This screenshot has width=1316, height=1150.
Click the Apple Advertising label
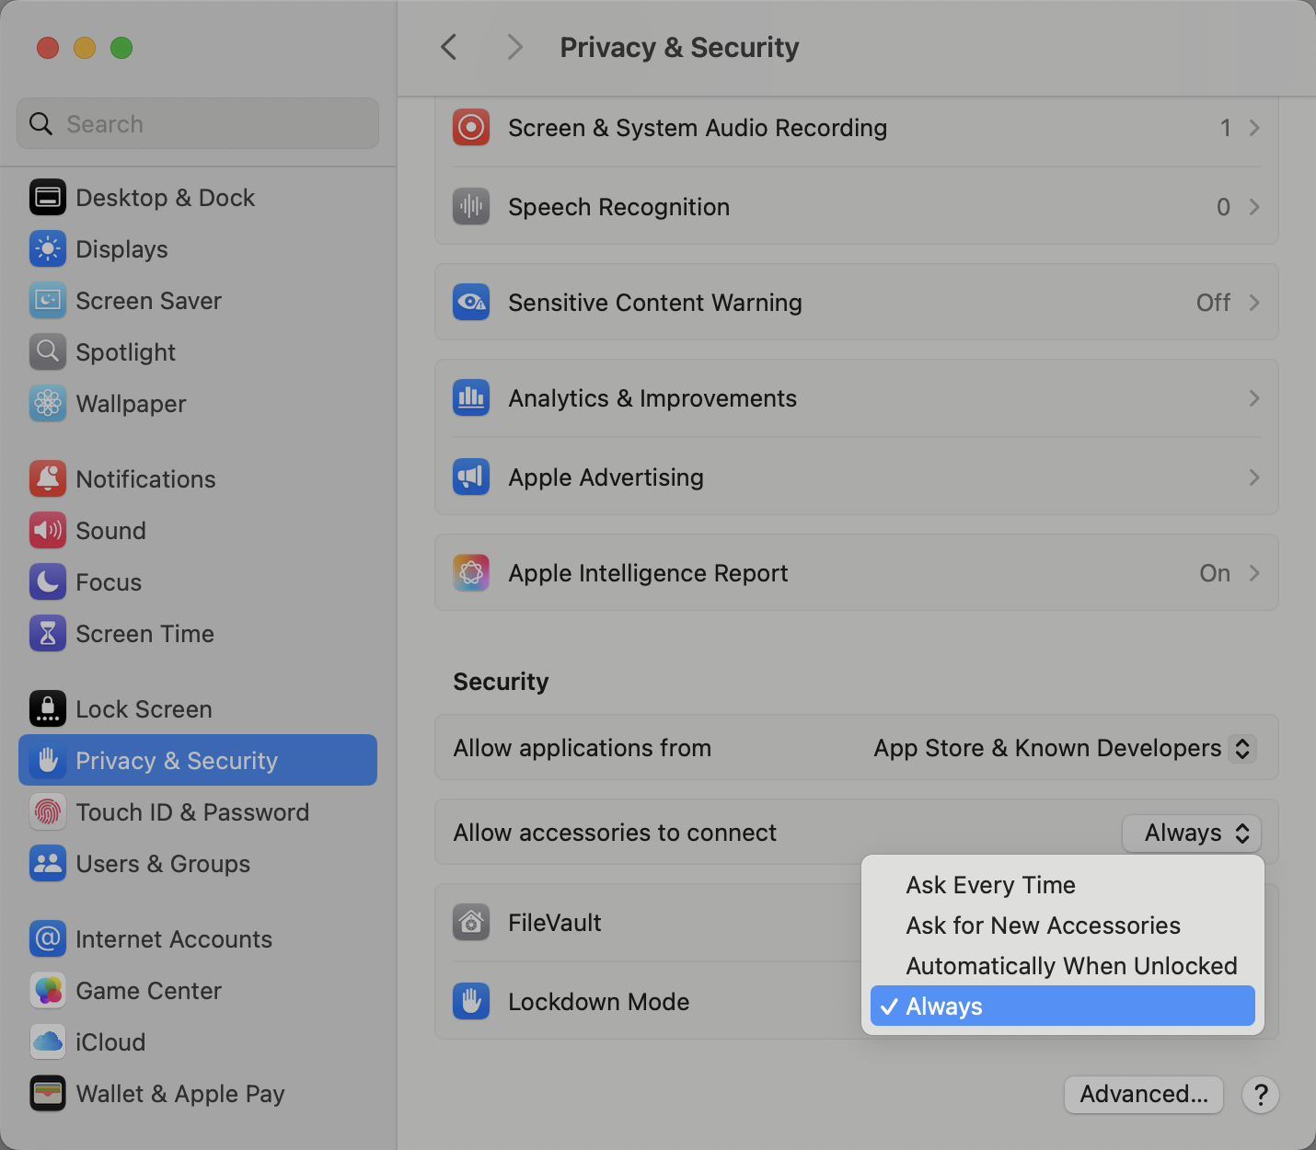[x=606, y=477]
